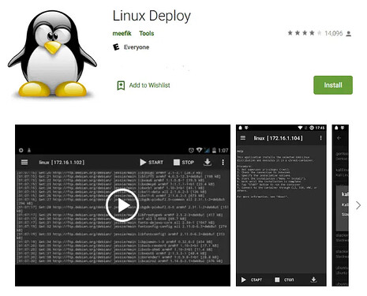Show next screenshots with right chevron
Screen dimensions: 367x296
[358, 205]
